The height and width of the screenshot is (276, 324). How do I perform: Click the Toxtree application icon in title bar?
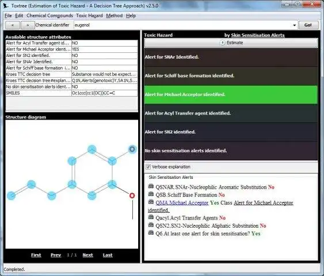pyautogui.click(x=6, y=6)
